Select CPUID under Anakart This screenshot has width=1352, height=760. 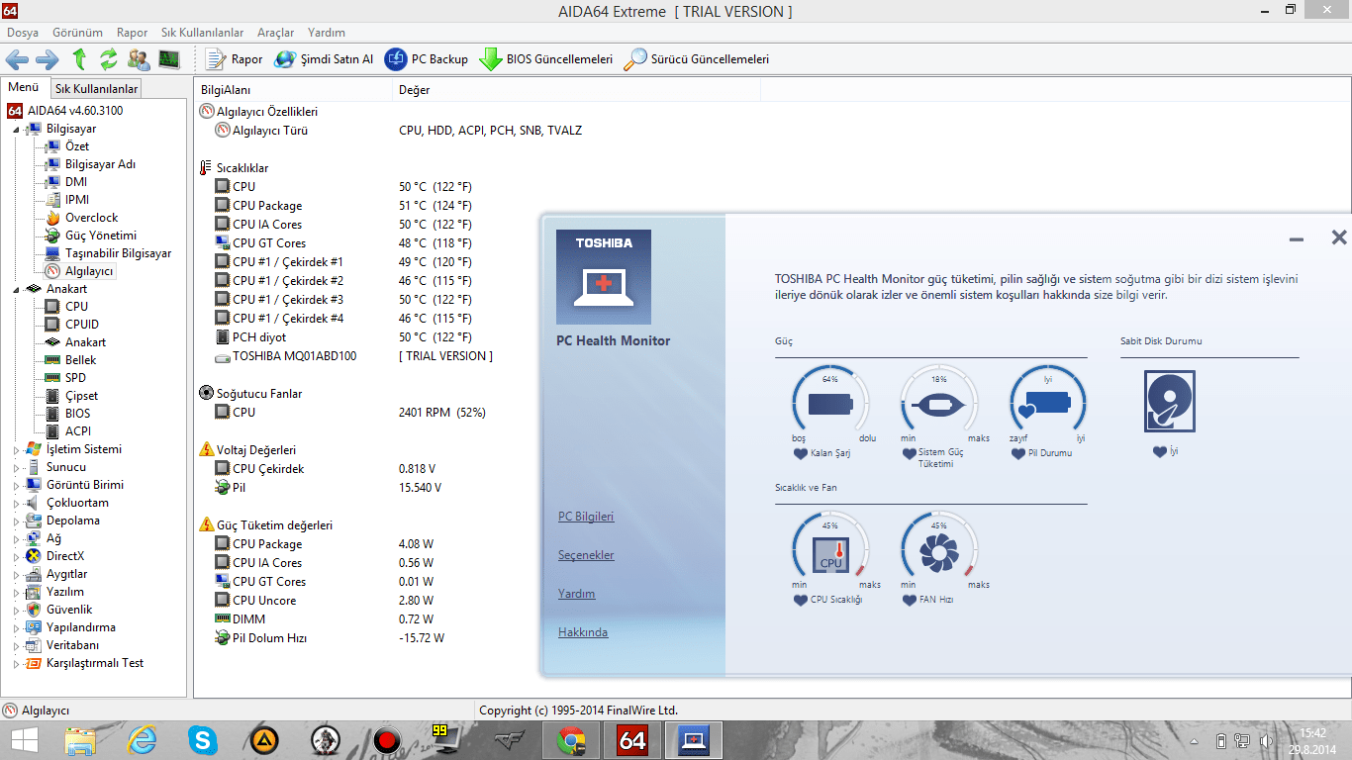82,325
